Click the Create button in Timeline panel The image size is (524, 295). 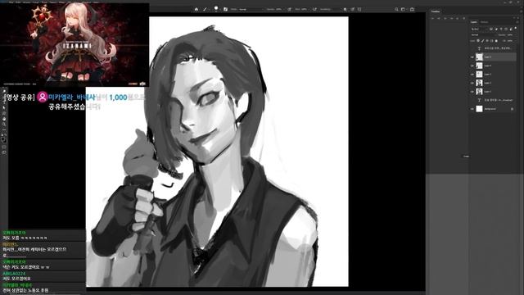(466, 157)
